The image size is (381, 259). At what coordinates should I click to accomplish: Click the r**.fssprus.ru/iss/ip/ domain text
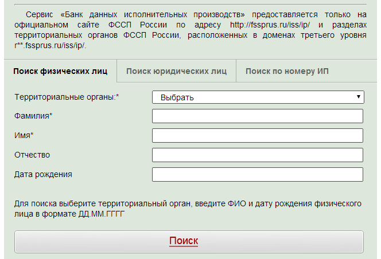click(x=50, y=46)
